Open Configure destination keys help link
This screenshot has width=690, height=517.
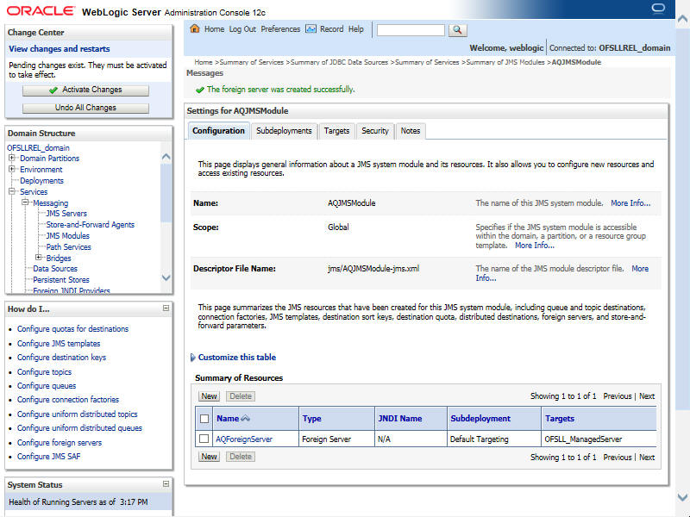61,358
